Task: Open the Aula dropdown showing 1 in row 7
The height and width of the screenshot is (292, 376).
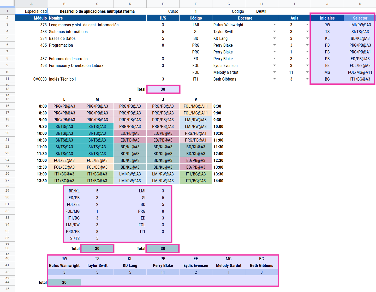Action: point(307,52)
